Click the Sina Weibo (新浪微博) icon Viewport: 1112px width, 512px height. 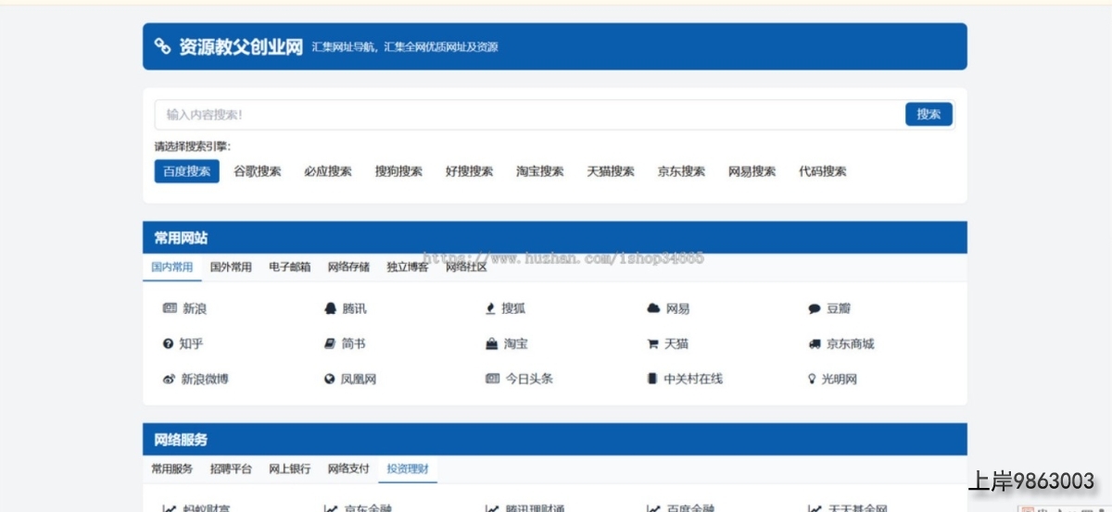coord(169,379)
